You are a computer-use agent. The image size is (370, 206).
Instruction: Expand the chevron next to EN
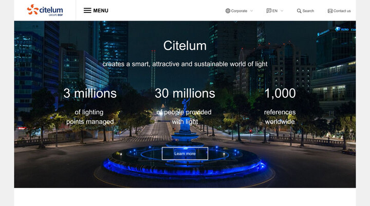pyautogui.click(x=282, y=11)
